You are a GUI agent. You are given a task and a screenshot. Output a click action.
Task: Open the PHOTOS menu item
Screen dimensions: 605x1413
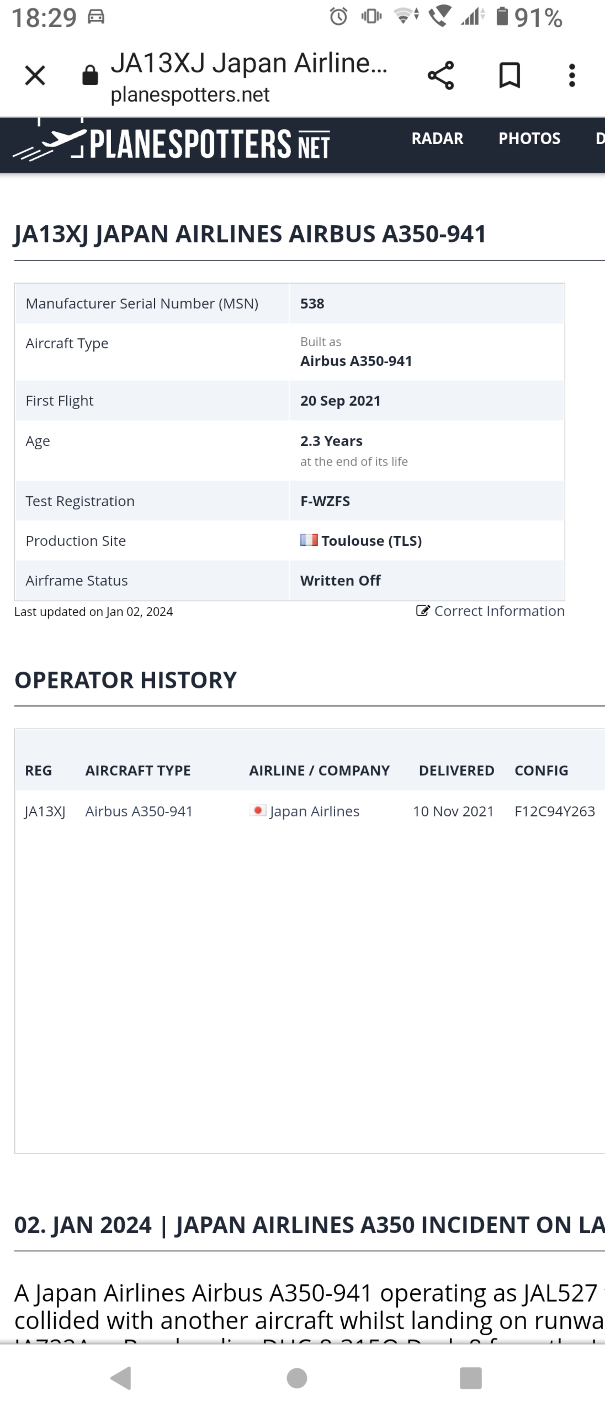point(529,138)
